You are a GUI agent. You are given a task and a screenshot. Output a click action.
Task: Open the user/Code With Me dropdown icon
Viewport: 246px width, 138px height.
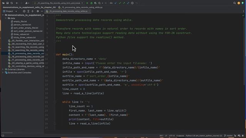[27, 3]
